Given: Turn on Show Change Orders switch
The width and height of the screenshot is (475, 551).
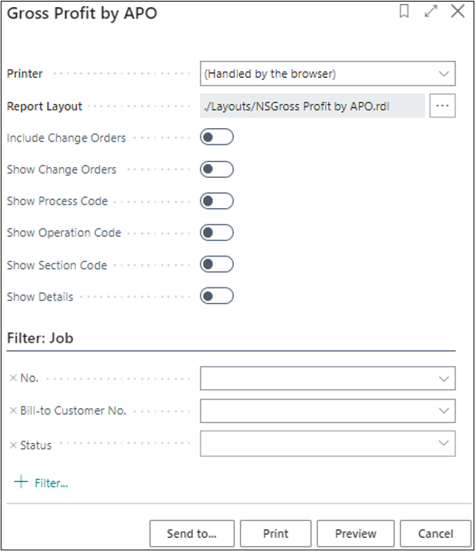Looking at the screenshot, I should click(216, 169).
